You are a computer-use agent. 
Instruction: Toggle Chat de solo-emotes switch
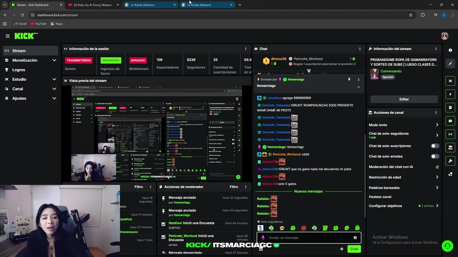[x=435, y=156]
